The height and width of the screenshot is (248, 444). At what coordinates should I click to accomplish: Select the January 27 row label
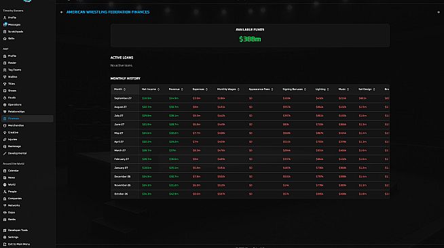point(121,168)
